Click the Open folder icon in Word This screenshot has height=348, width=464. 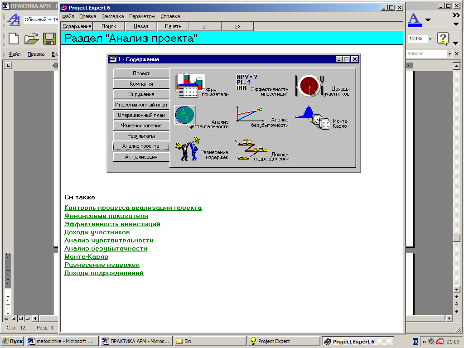coord(31,39)
